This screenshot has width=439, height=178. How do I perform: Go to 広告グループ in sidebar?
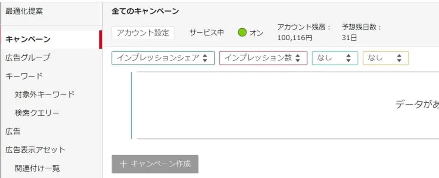[x=28, y=58]
